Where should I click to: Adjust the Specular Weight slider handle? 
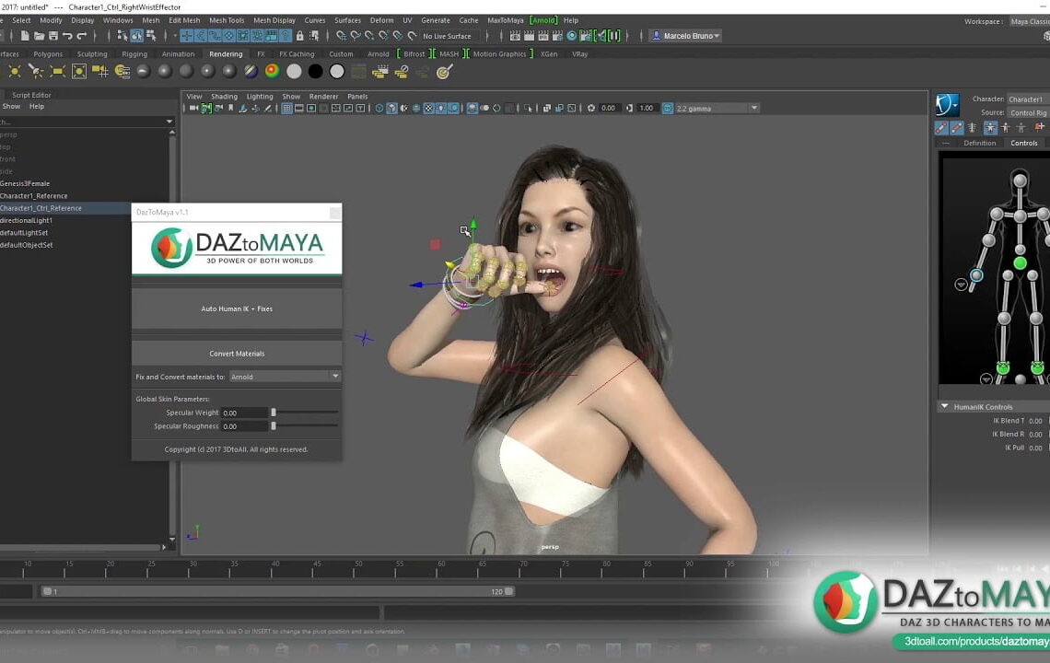click(274, 413)
